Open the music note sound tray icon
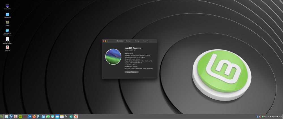This screenshot has width=283, height=119. pyautogui.click(x=276, y=116)
